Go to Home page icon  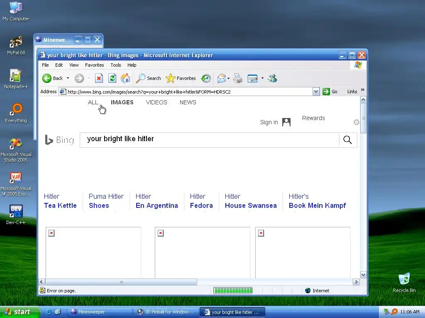coord(125,78)
